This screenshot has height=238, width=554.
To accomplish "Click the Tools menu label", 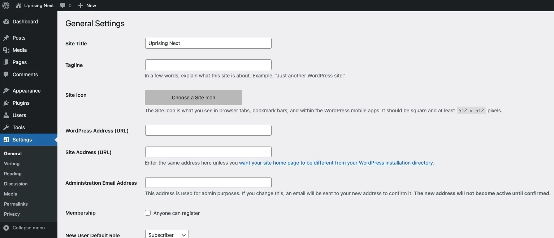I will (19, 127).
